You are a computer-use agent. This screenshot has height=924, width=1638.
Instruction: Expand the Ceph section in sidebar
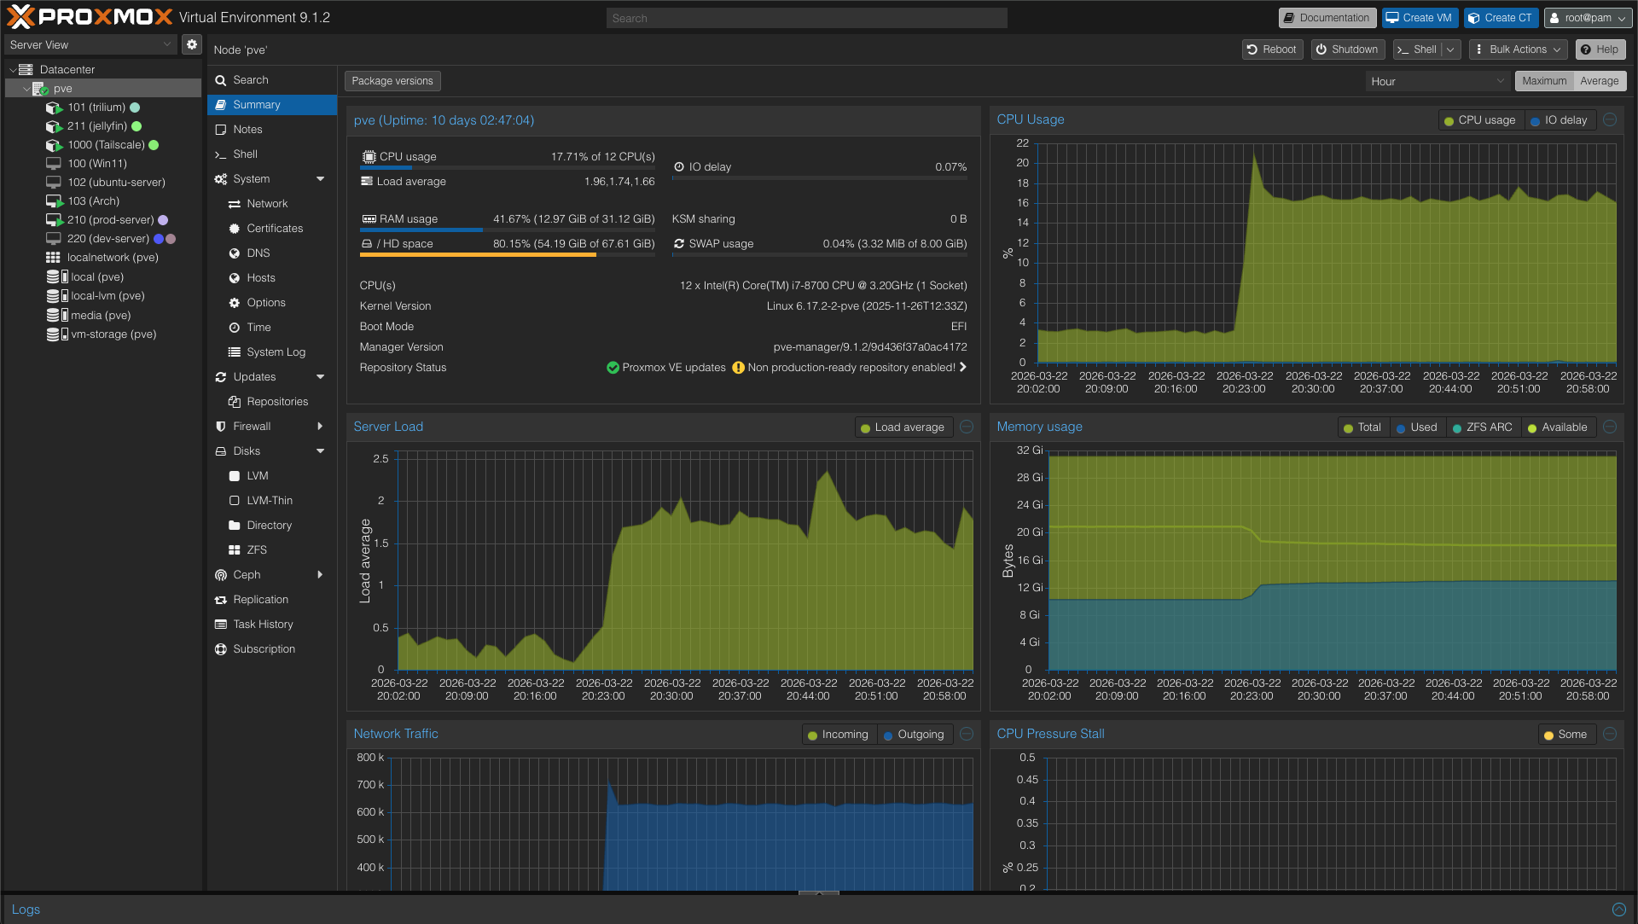(321, 574)
